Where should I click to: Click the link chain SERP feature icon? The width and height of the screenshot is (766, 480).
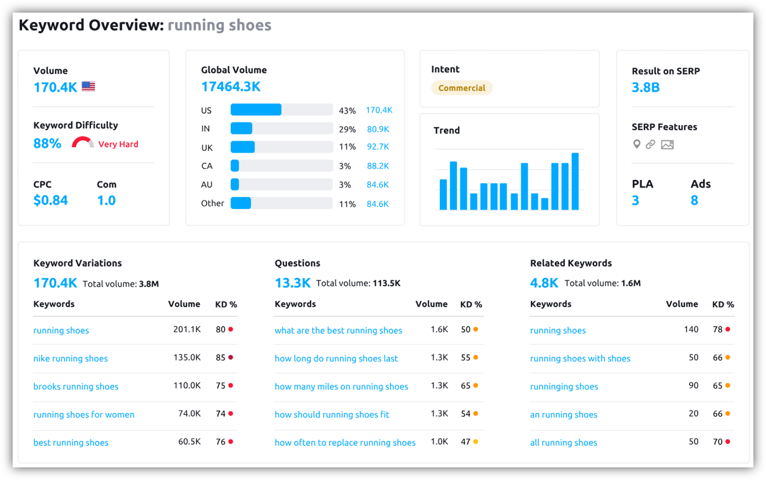[x=650, y=145]
